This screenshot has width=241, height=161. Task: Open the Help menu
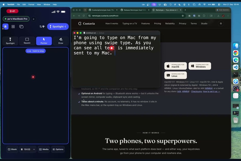55,4
